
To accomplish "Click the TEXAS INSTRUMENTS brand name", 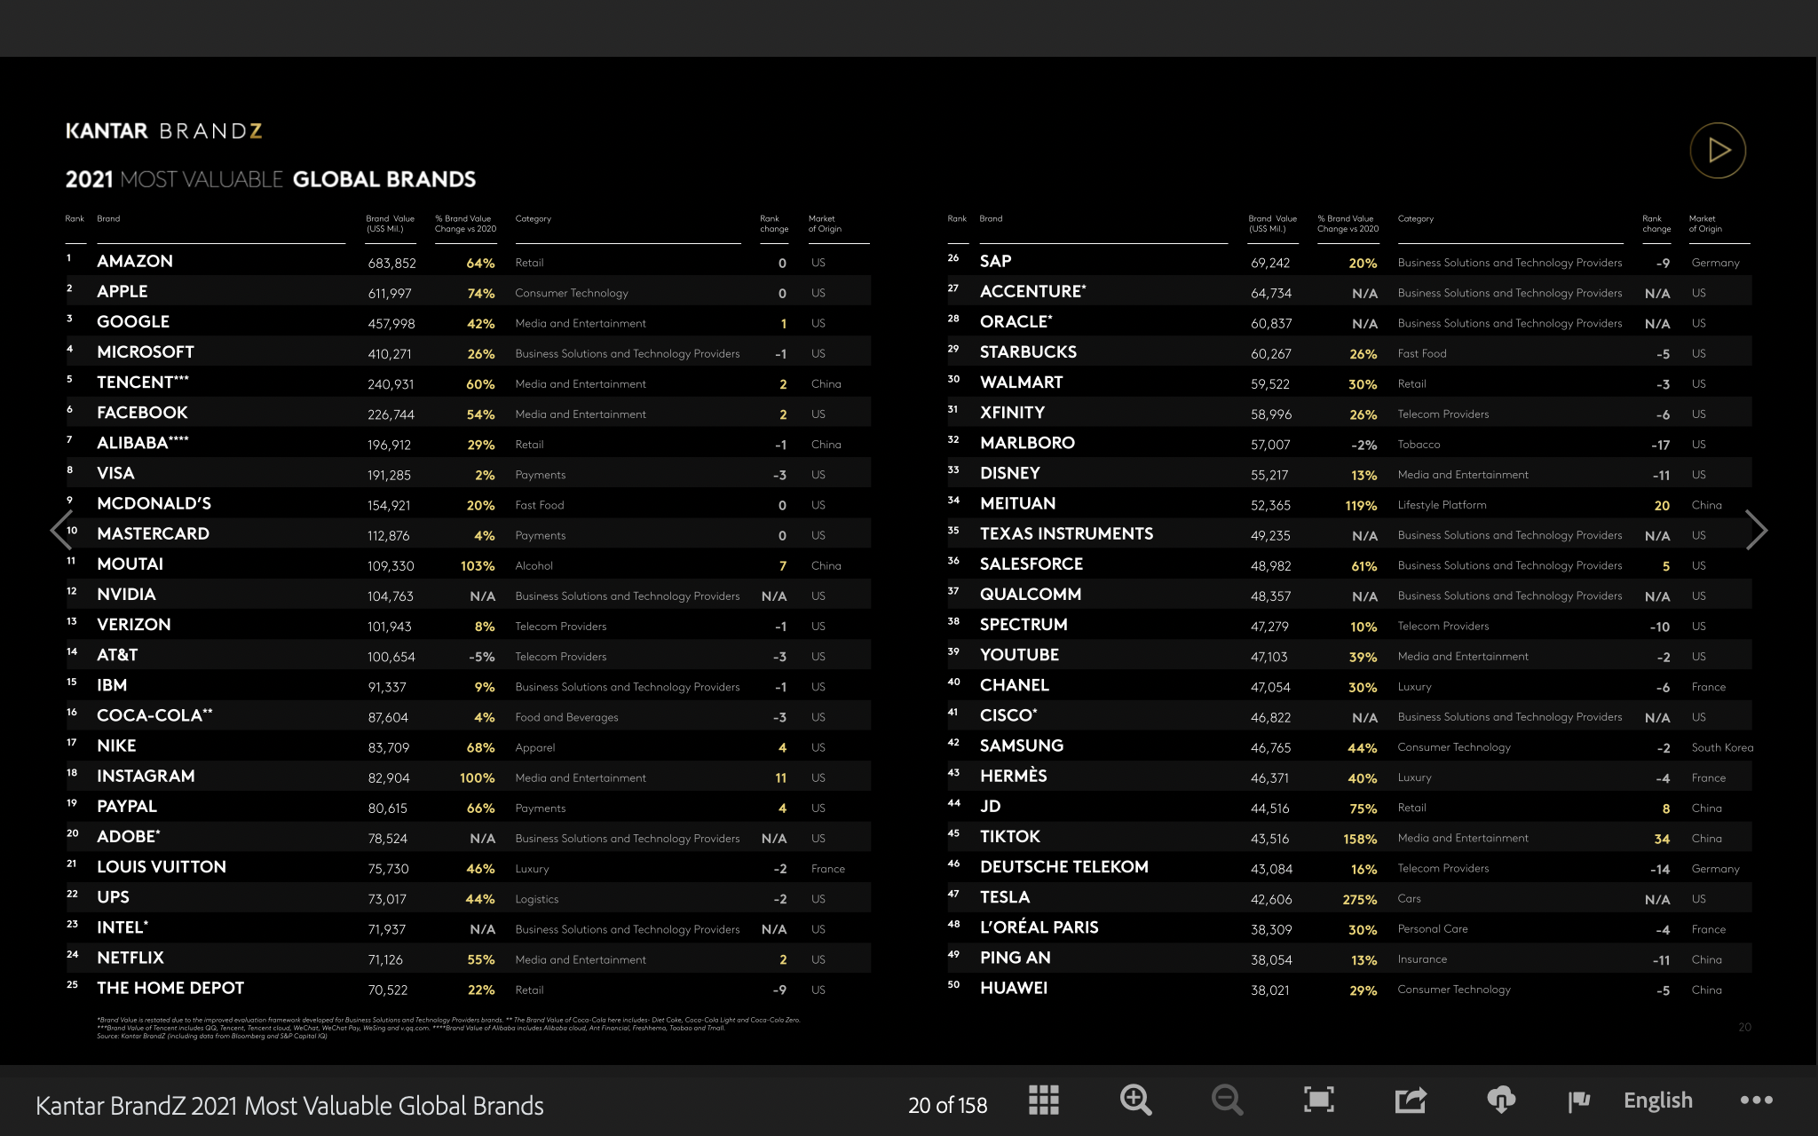I will point(1066,533).
